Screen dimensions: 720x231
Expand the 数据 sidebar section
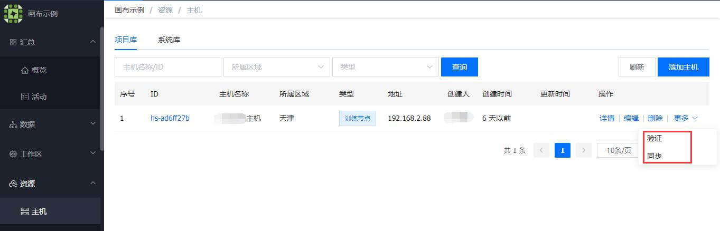(93, 124)
